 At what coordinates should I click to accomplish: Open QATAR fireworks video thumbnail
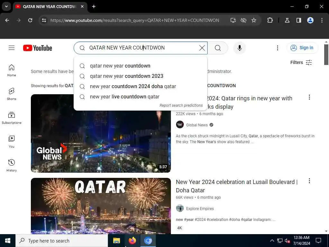pos(101,206)
